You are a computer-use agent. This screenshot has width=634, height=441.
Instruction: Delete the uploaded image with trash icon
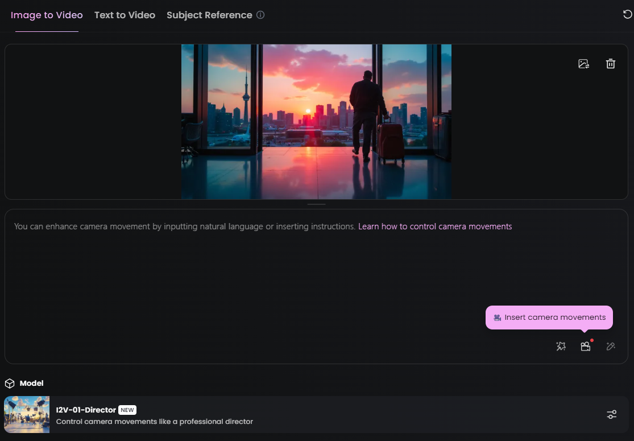(x=610, y=64)
